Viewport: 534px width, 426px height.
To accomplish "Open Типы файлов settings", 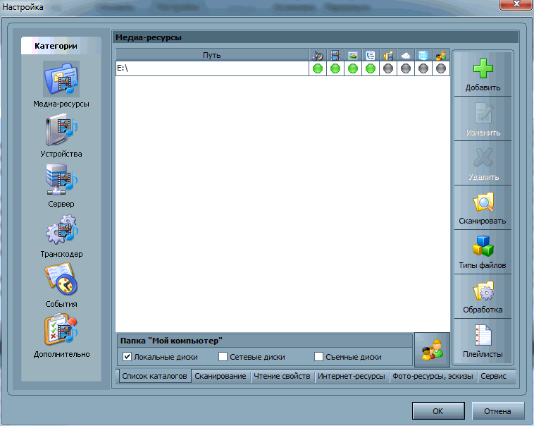I will (483, 252).
